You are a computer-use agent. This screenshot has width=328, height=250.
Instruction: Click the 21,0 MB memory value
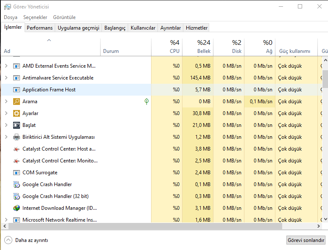[x=202, y=125]
